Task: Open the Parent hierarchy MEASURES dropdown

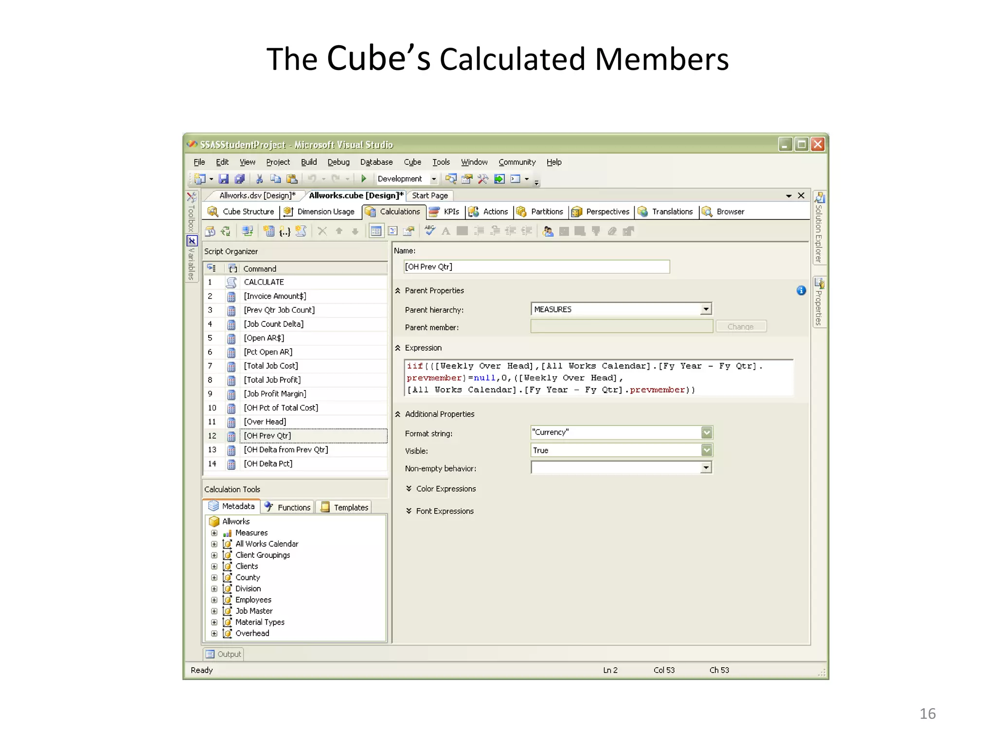Action: [x=706, y=309]
